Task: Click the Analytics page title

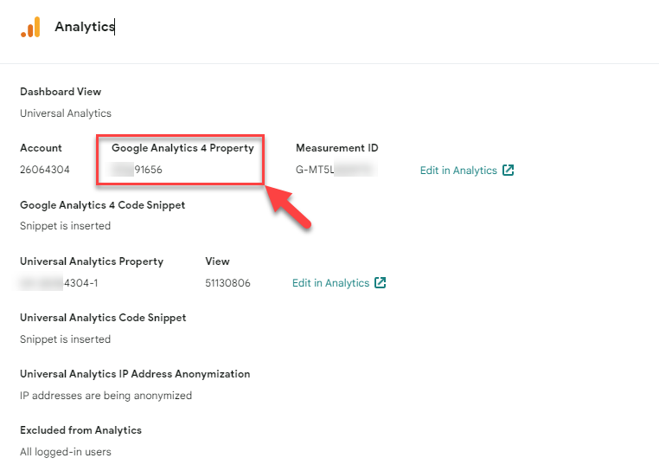Action: pyautogui.click(x=85, y=27)
